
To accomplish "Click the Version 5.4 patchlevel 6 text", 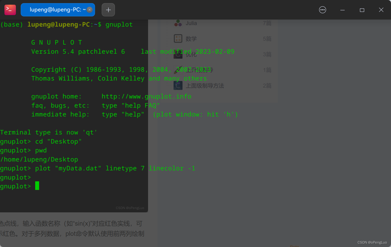I will click(78, 52).
